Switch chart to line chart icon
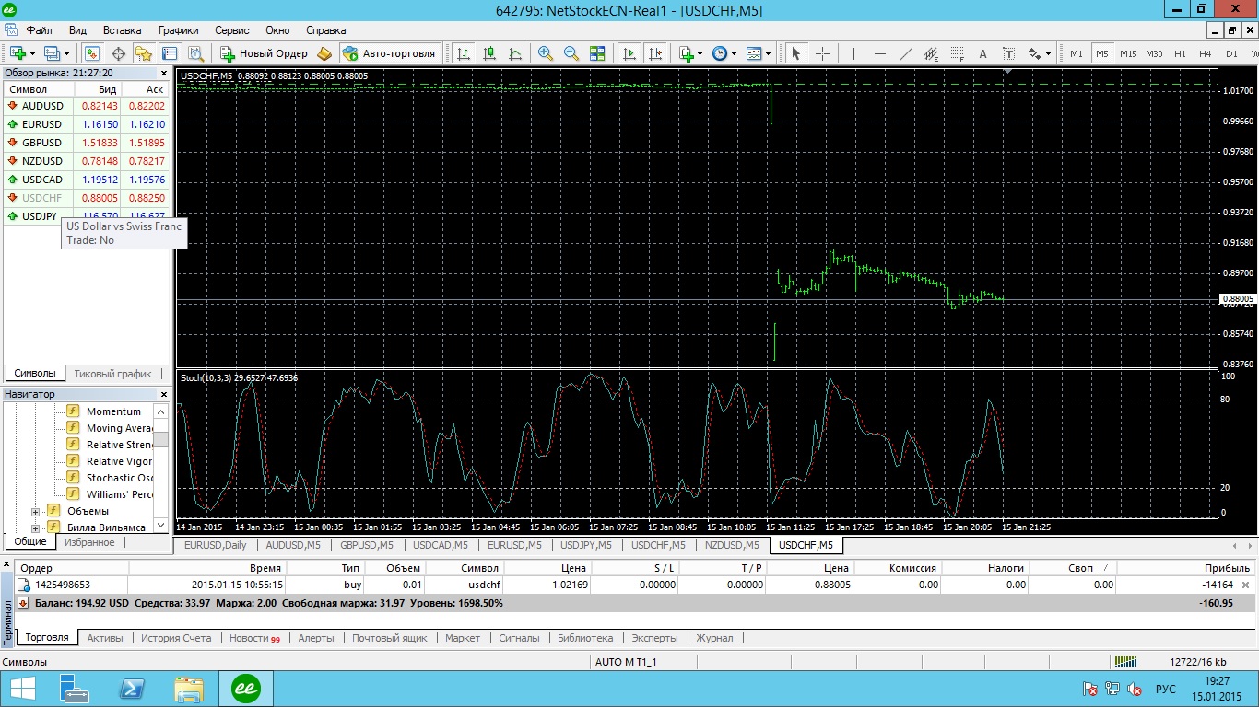Viewport: 1259px width, 707px height. coord(515,53)
